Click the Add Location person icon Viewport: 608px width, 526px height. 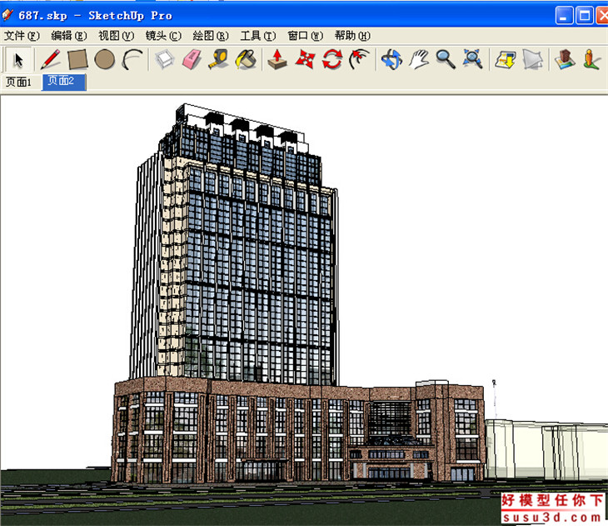tap(591, 59)
